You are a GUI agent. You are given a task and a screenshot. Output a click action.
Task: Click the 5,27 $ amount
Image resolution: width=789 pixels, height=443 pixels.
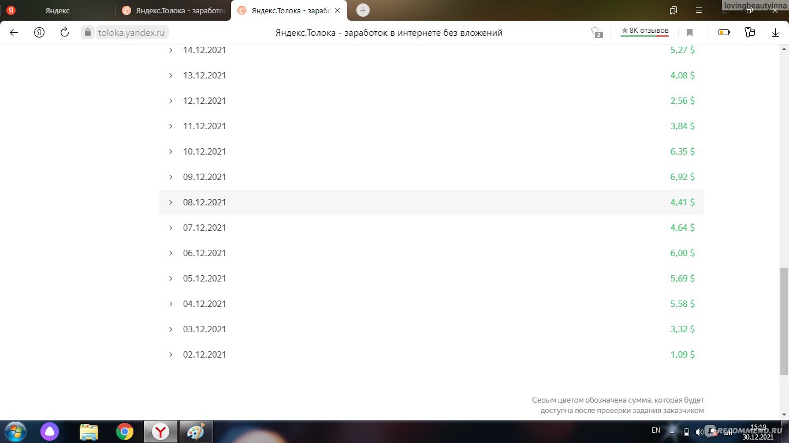click(x=682, y=50)
